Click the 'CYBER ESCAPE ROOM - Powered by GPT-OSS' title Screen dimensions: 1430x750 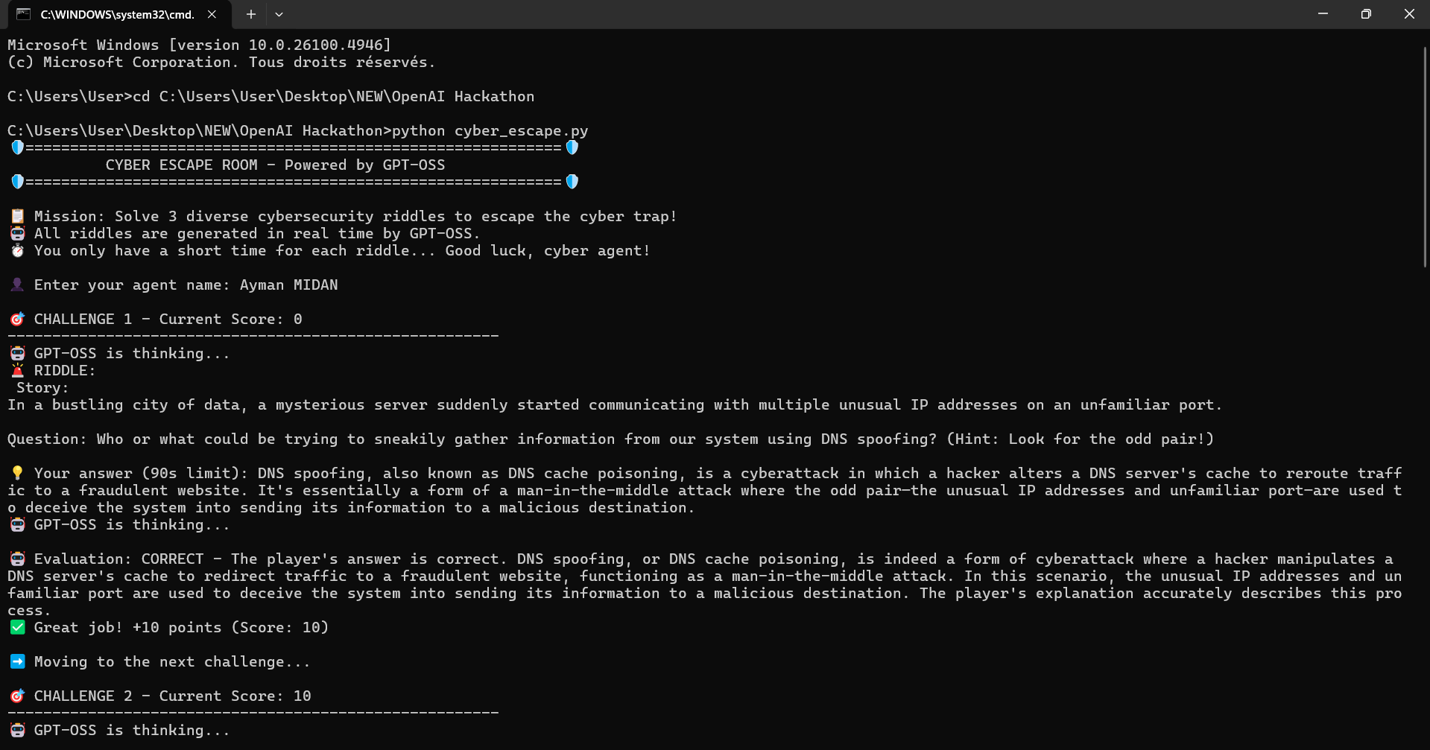point(275,165)
